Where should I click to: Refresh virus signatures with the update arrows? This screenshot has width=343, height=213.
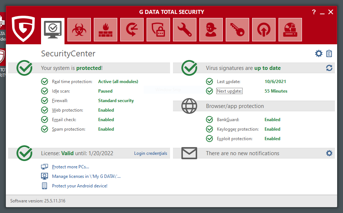pyautogui.click(x=329, y=68)
